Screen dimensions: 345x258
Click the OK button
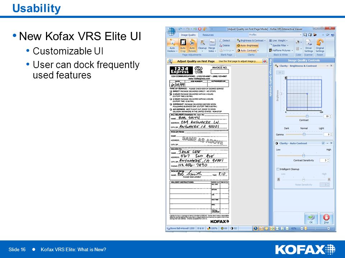[311, 219]
